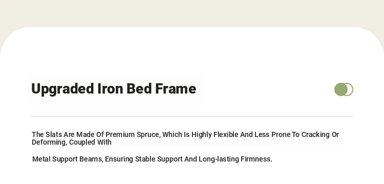Click the word 'Upgraded' in the title

[62, 89]
